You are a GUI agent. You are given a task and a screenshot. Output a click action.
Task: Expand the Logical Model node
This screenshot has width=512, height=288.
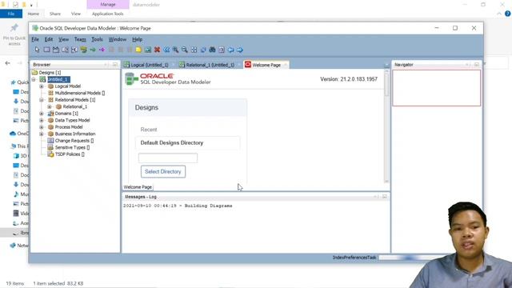pyautogui.click(x=42, y=86)
